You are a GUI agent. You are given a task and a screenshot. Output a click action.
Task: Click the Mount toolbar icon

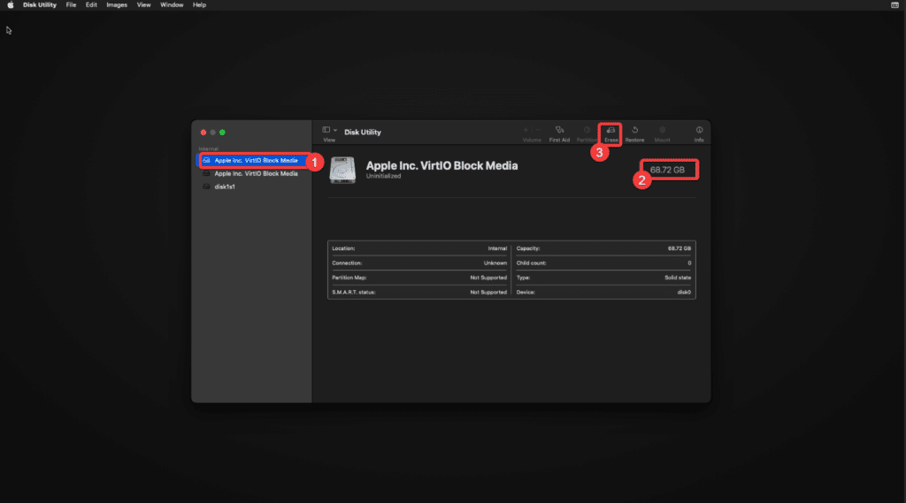[662, 131]
